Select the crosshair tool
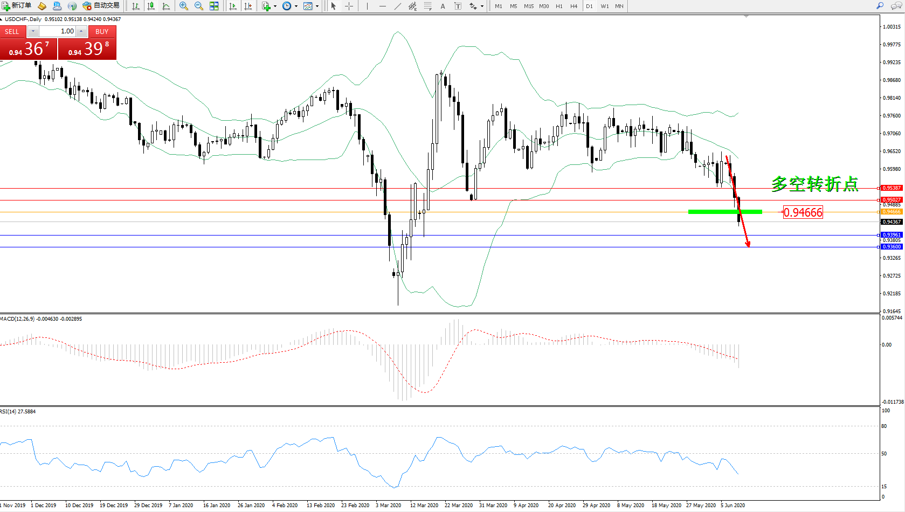 pos(349,6)
